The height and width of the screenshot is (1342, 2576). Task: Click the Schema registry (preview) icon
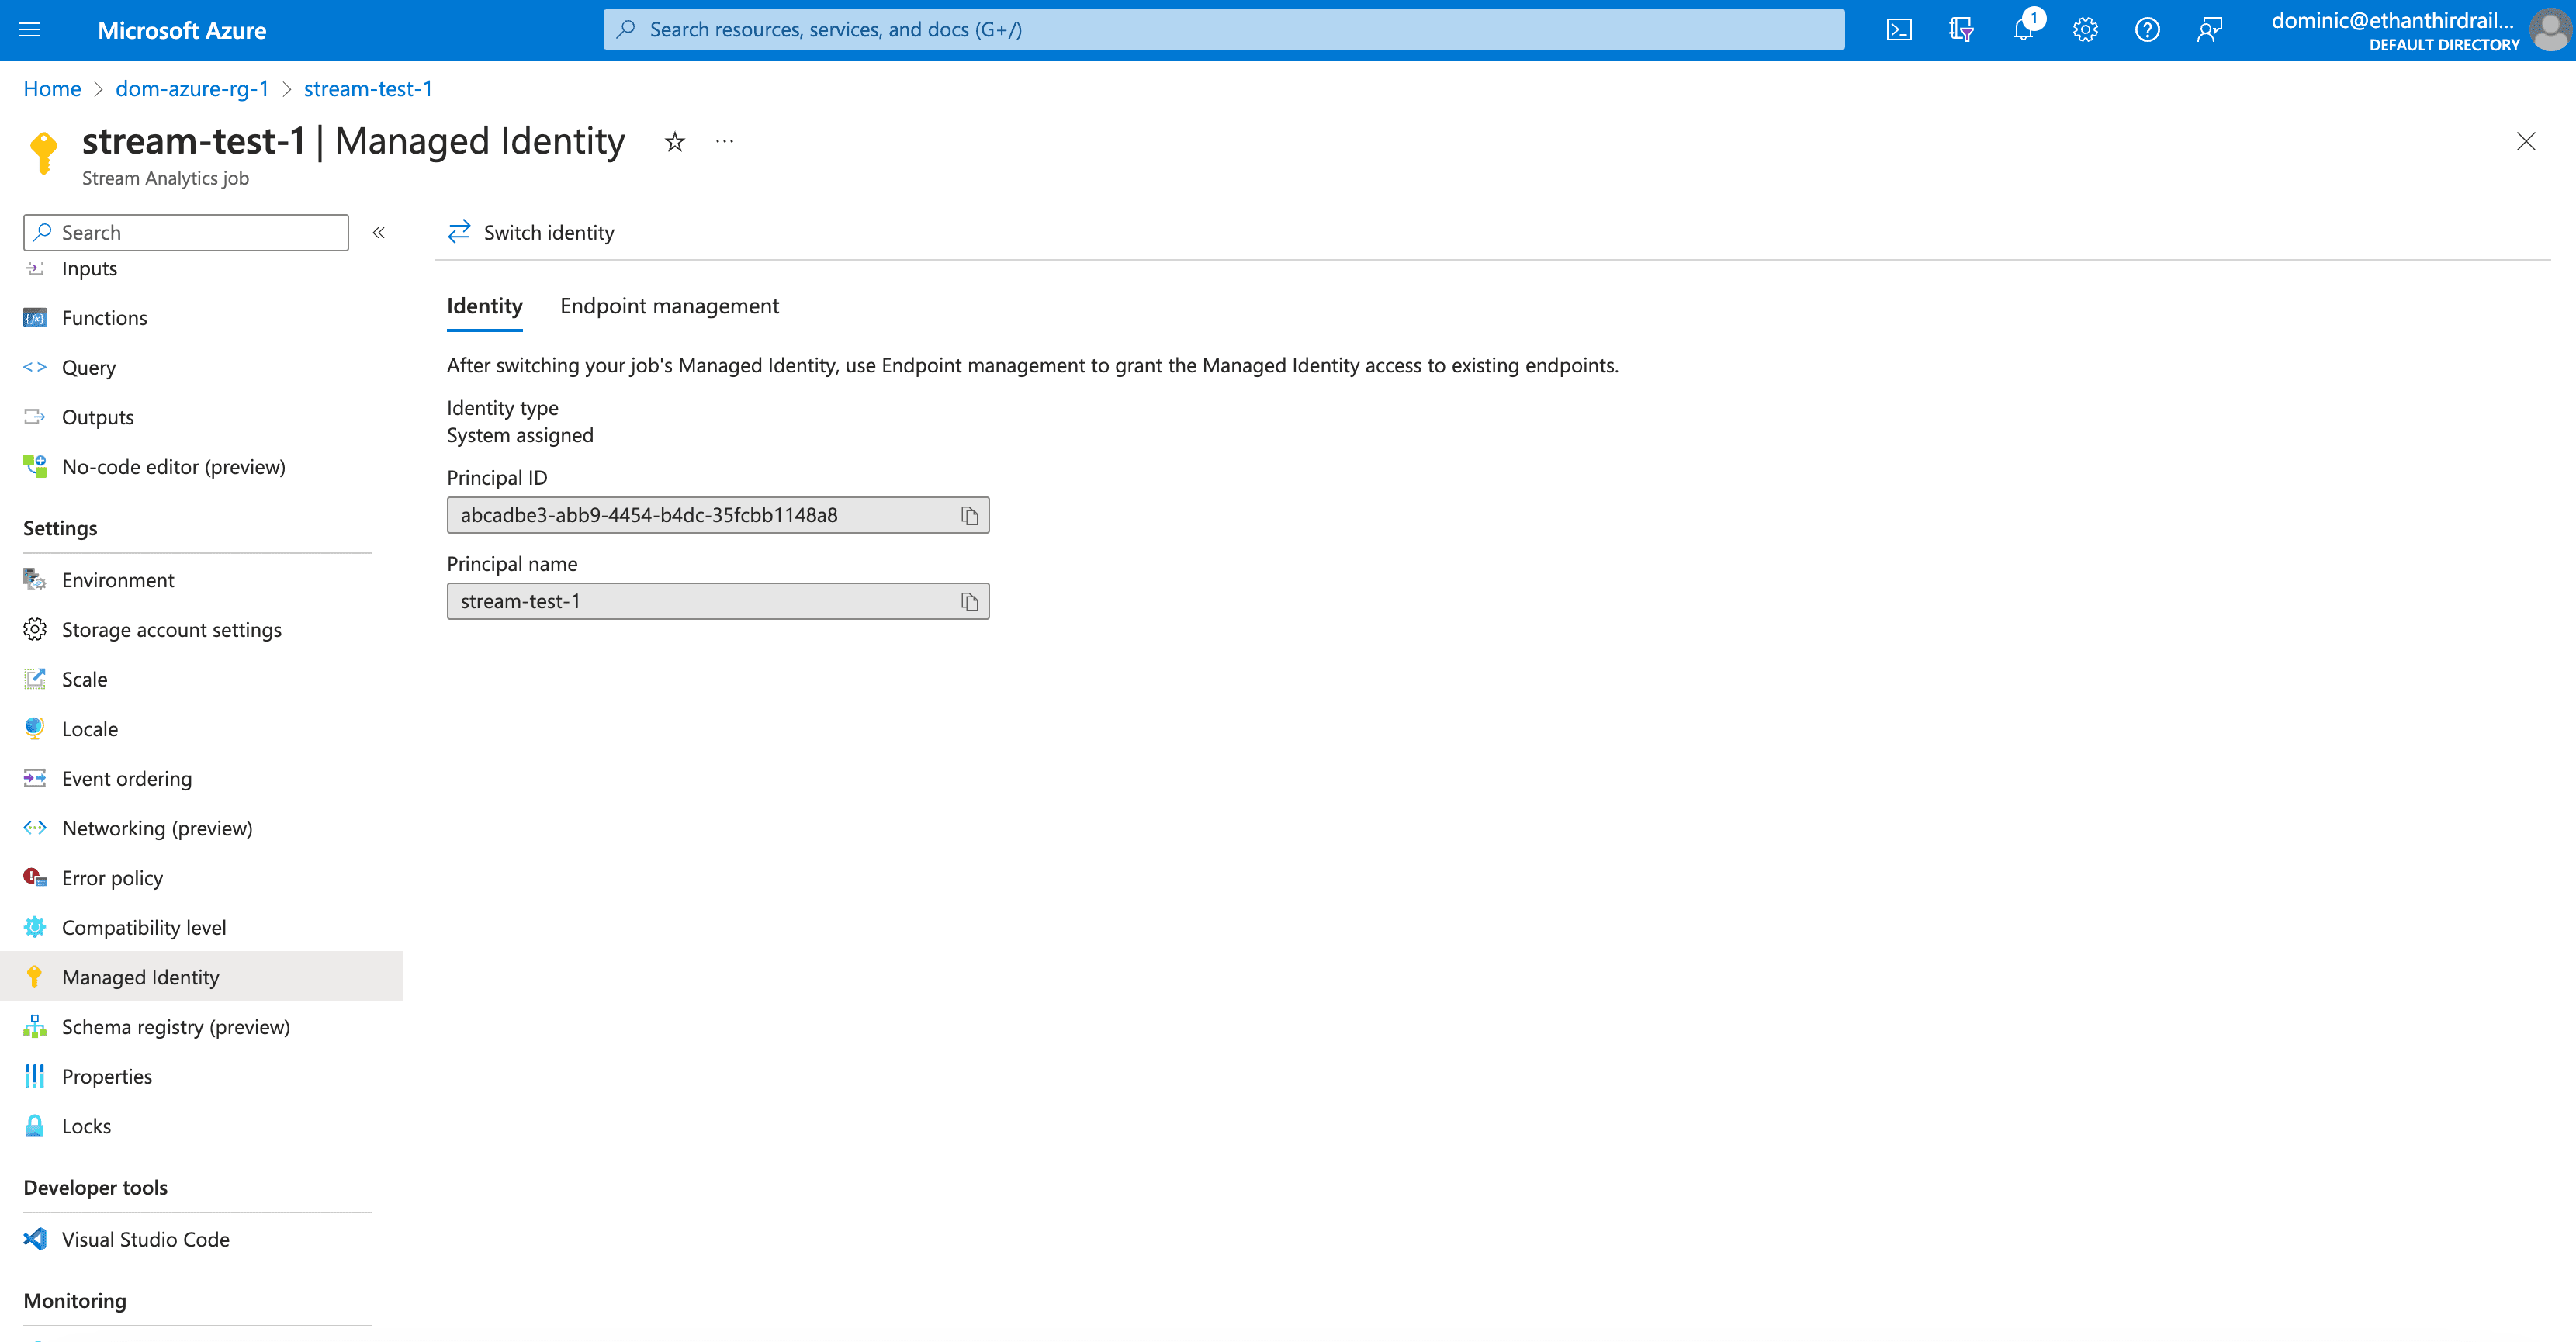point(35,1027)
